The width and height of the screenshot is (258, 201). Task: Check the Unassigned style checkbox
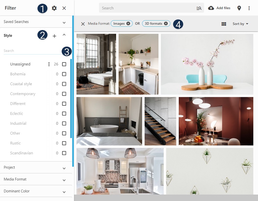64,64
